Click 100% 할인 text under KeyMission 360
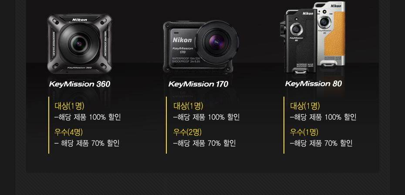Screen dimensions: 405x195 click(105, 117)
